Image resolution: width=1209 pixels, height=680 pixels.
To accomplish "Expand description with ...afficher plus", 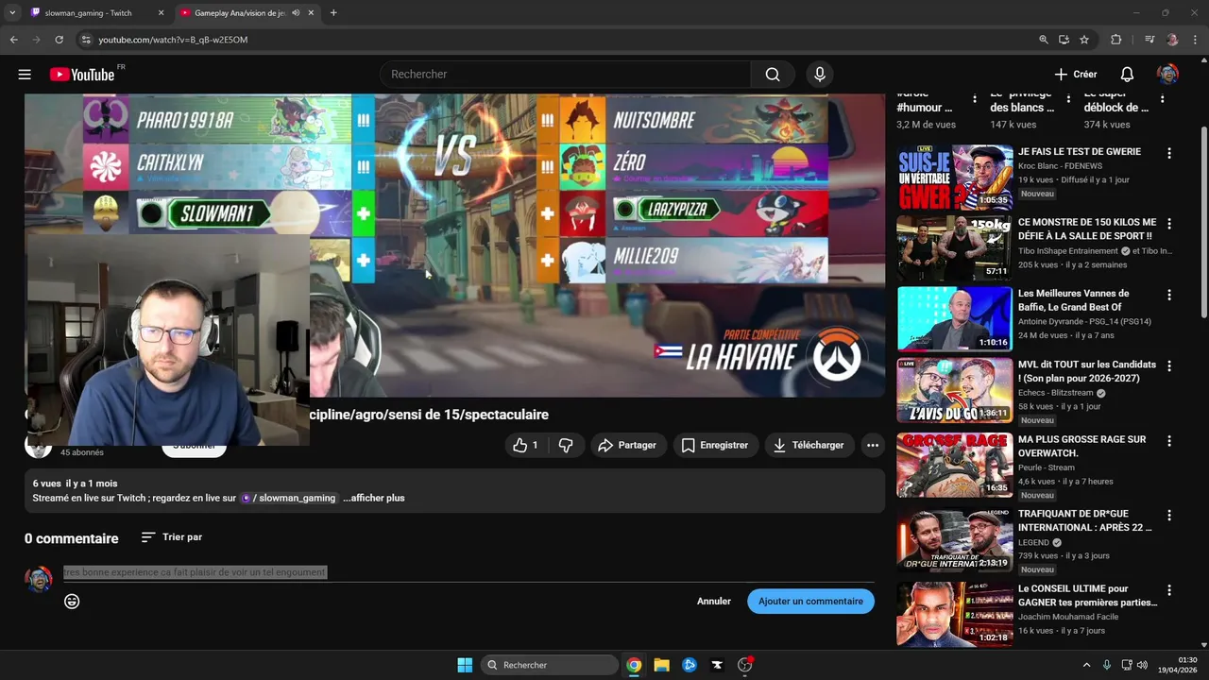I will pyautogui.click(x=374, y=498).
